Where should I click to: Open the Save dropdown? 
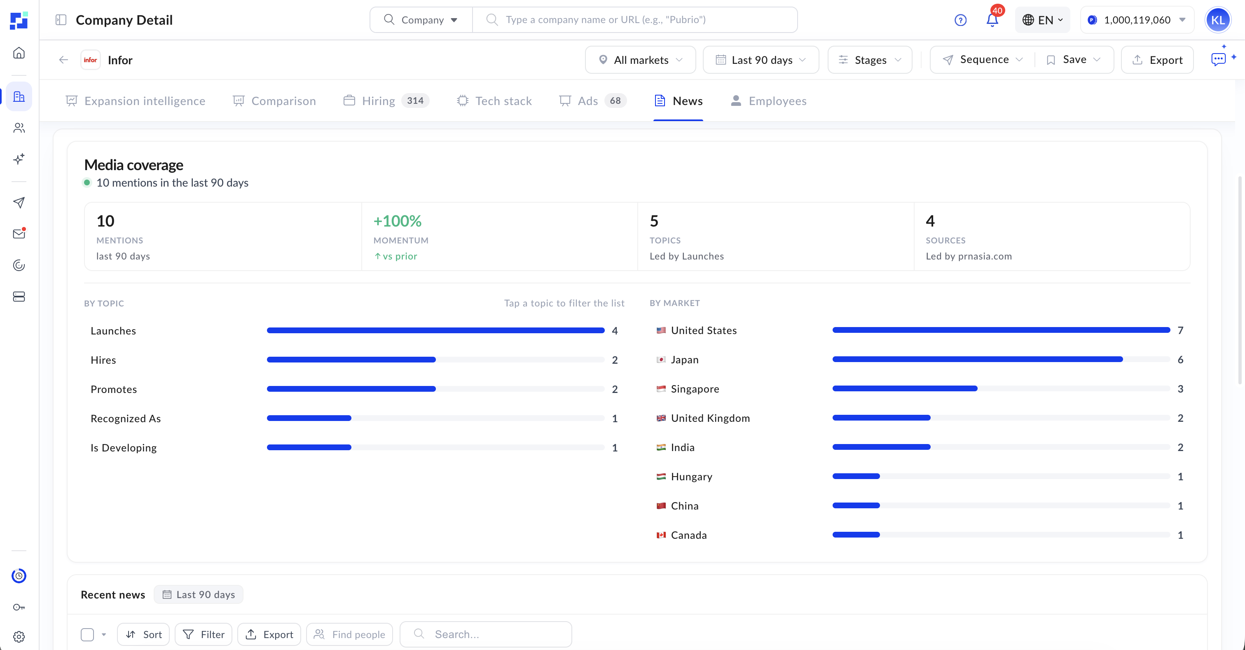click(1074, 59)
